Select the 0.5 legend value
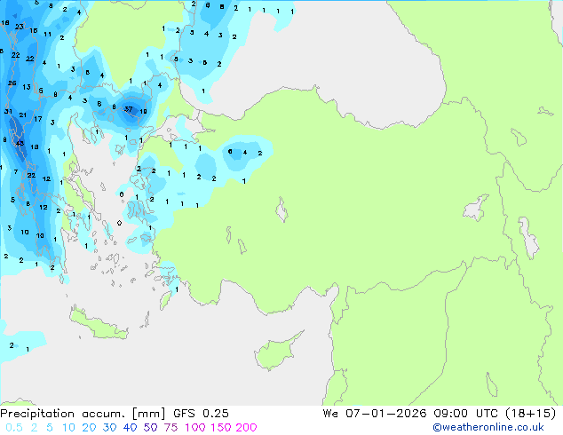 pos(14,428)
